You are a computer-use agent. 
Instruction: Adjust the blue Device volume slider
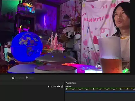pyautogui.click(x=100, y=92)
